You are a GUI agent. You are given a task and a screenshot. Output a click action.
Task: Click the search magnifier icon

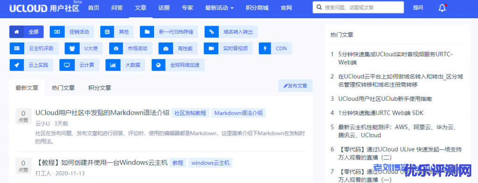[319, 7]
